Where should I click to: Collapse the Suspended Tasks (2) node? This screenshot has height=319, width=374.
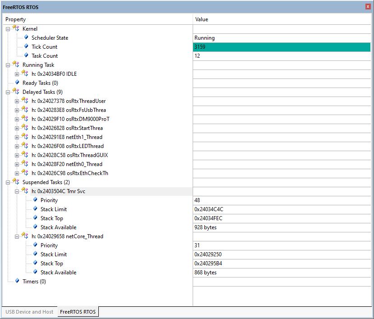tap(8, 183)
